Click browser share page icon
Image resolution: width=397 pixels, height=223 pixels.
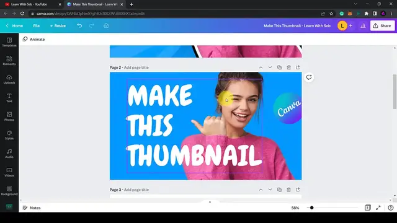(323, 14)
